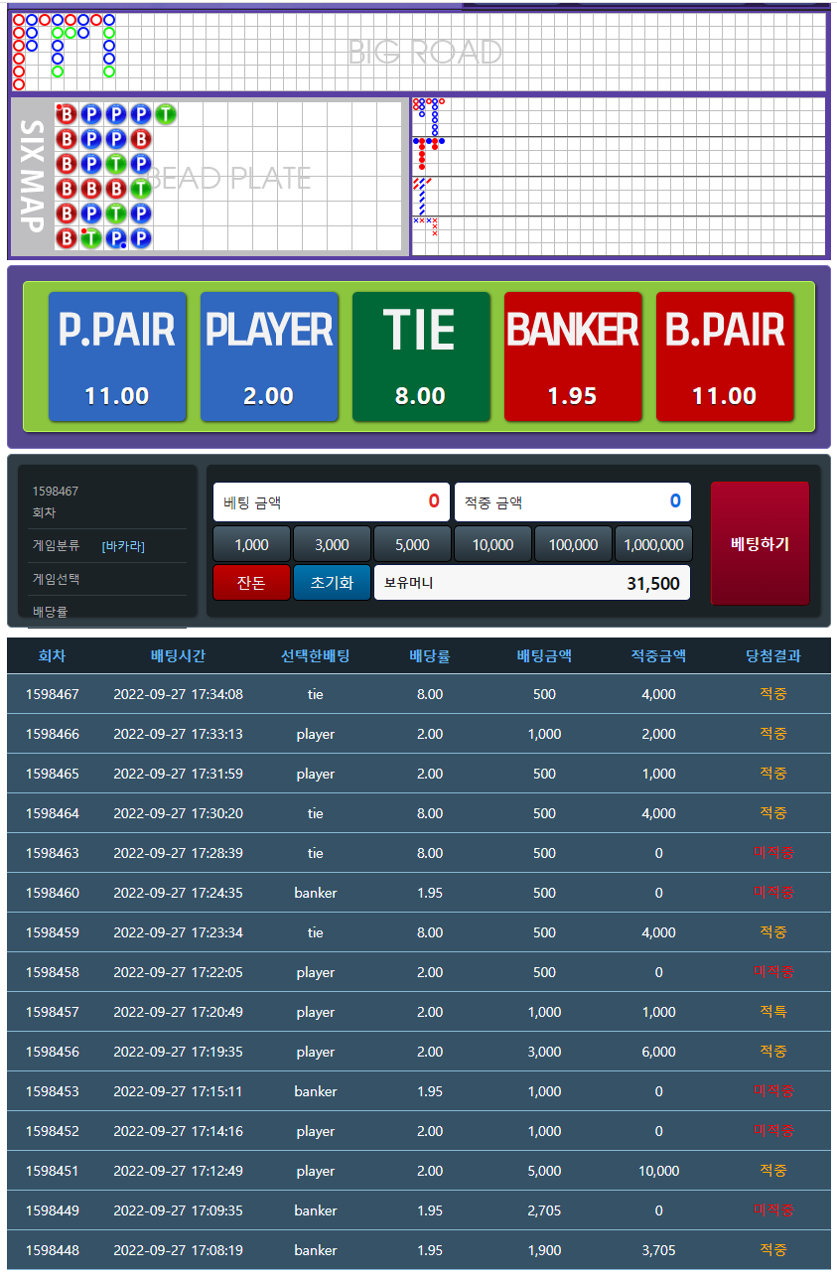The width and height of the screenshot is (837, 1279).
Task: Select round number 1598452 in the table
Action: point(53,1131)
